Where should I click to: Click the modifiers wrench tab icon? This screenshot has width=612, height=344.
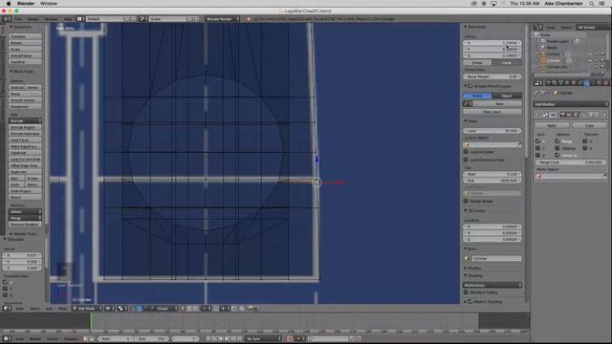tap(586, 83)
